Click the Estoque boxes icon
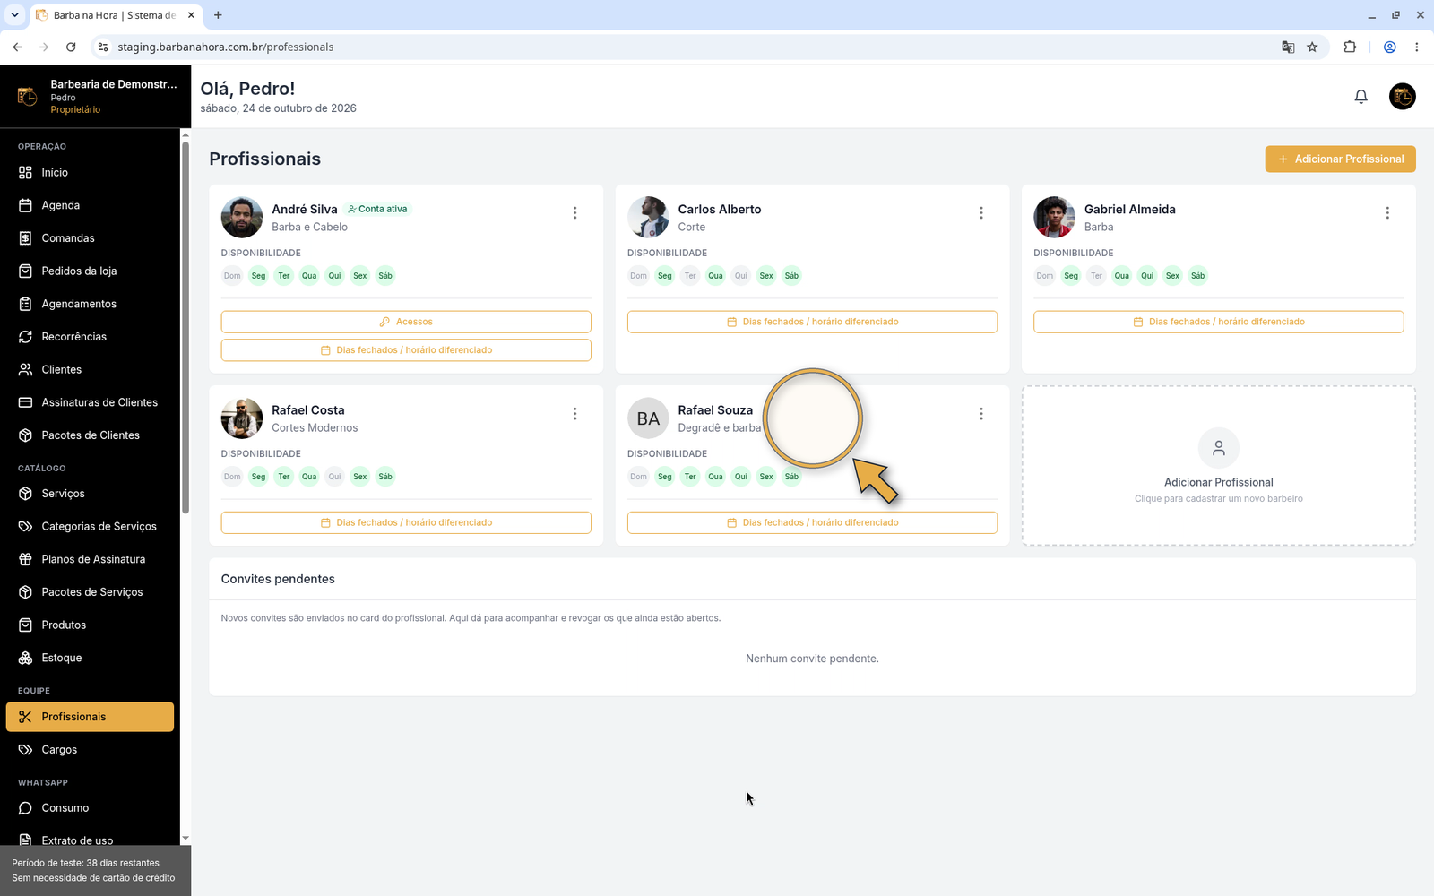 (25, 658)
